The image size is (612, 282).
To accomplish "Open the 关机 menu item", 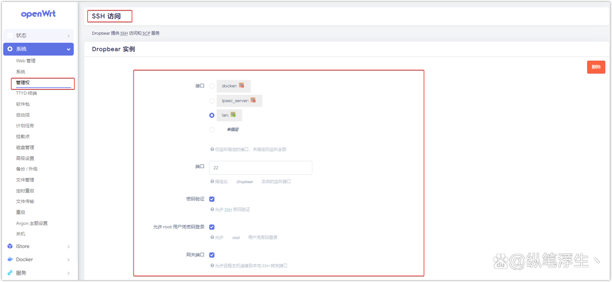I will coord(21,234).
